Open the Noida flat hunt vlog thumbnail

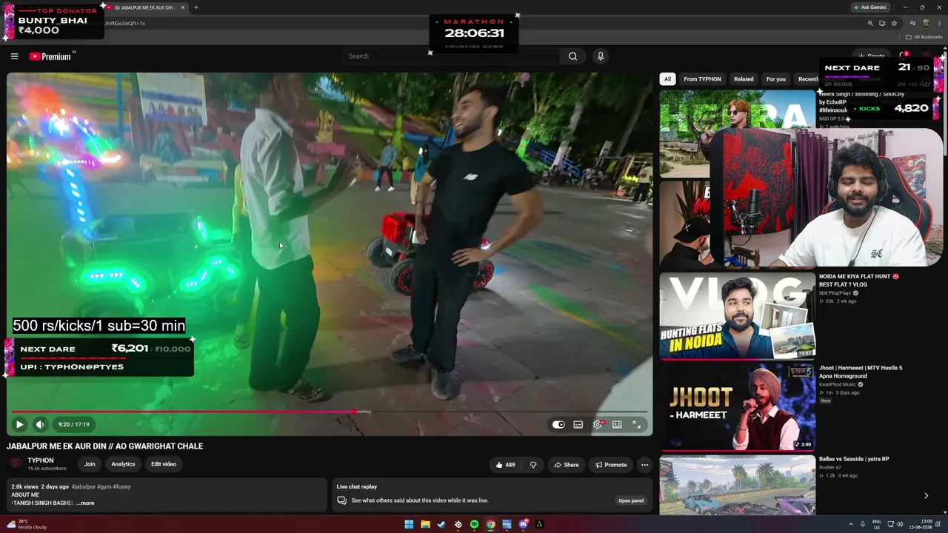click(x=737, y=316)
